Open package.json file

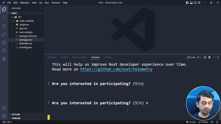click(26, 40)
